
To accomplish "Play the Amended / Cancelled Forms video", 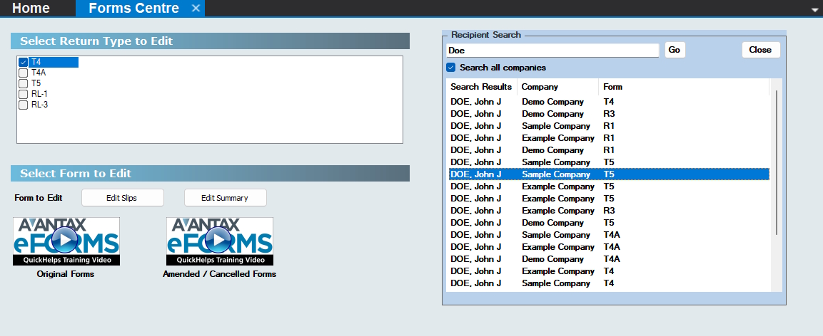I will coord(219,241).
